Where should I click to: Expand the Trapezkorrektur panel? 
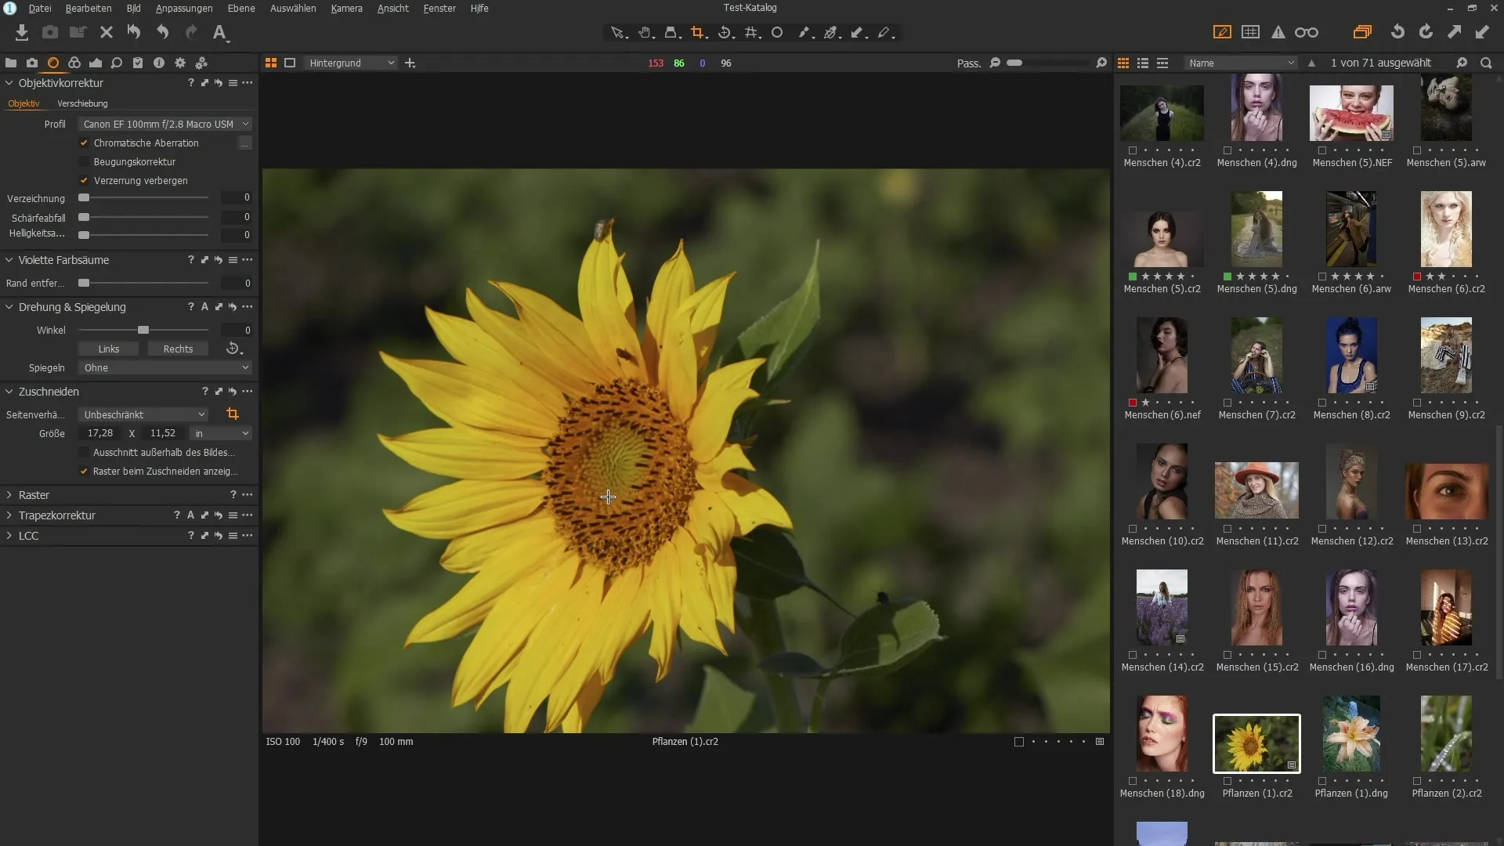click(9, 515)
